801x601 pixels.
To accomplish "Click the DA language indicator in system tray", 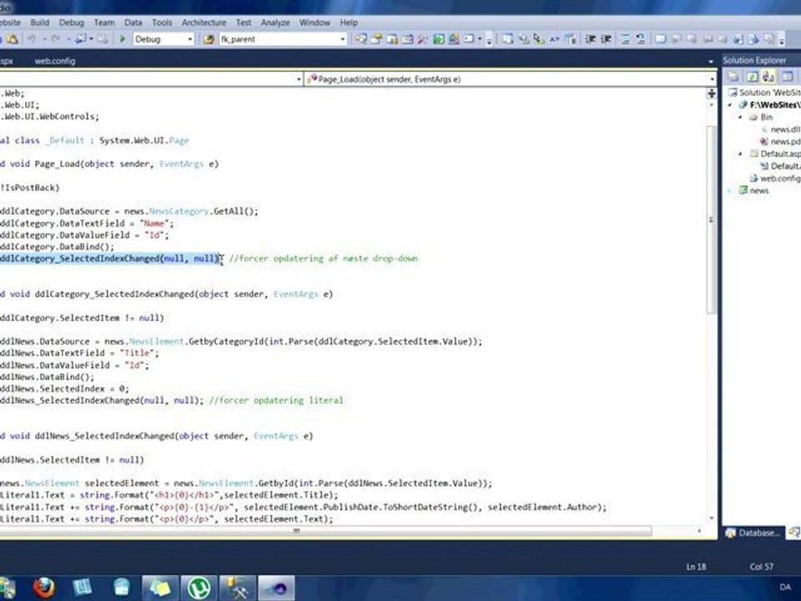I will (x=785, y=587).
